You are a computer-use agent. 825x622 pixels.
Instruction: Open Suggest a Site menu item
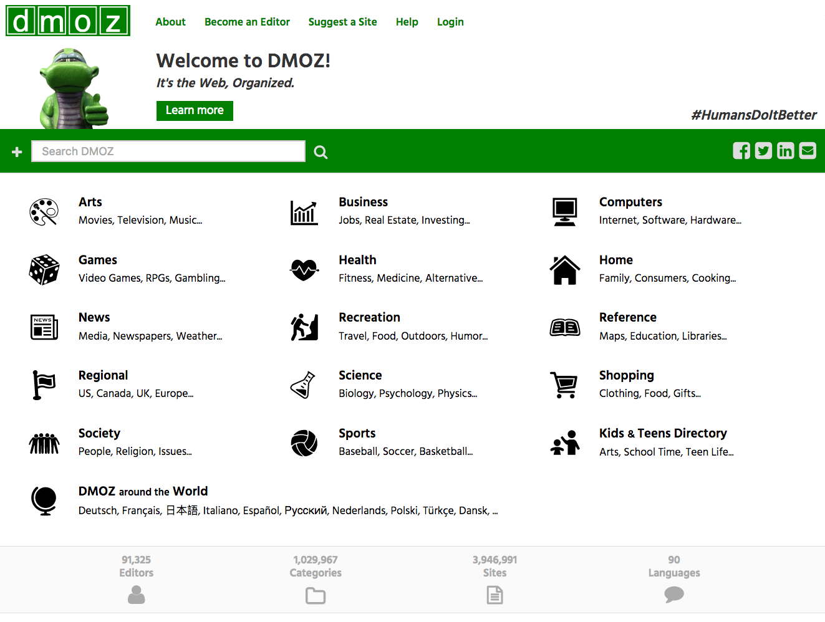(342, 22)
